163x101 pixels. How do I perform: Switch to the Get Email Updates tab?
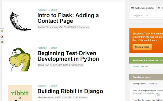coord(143,8)
